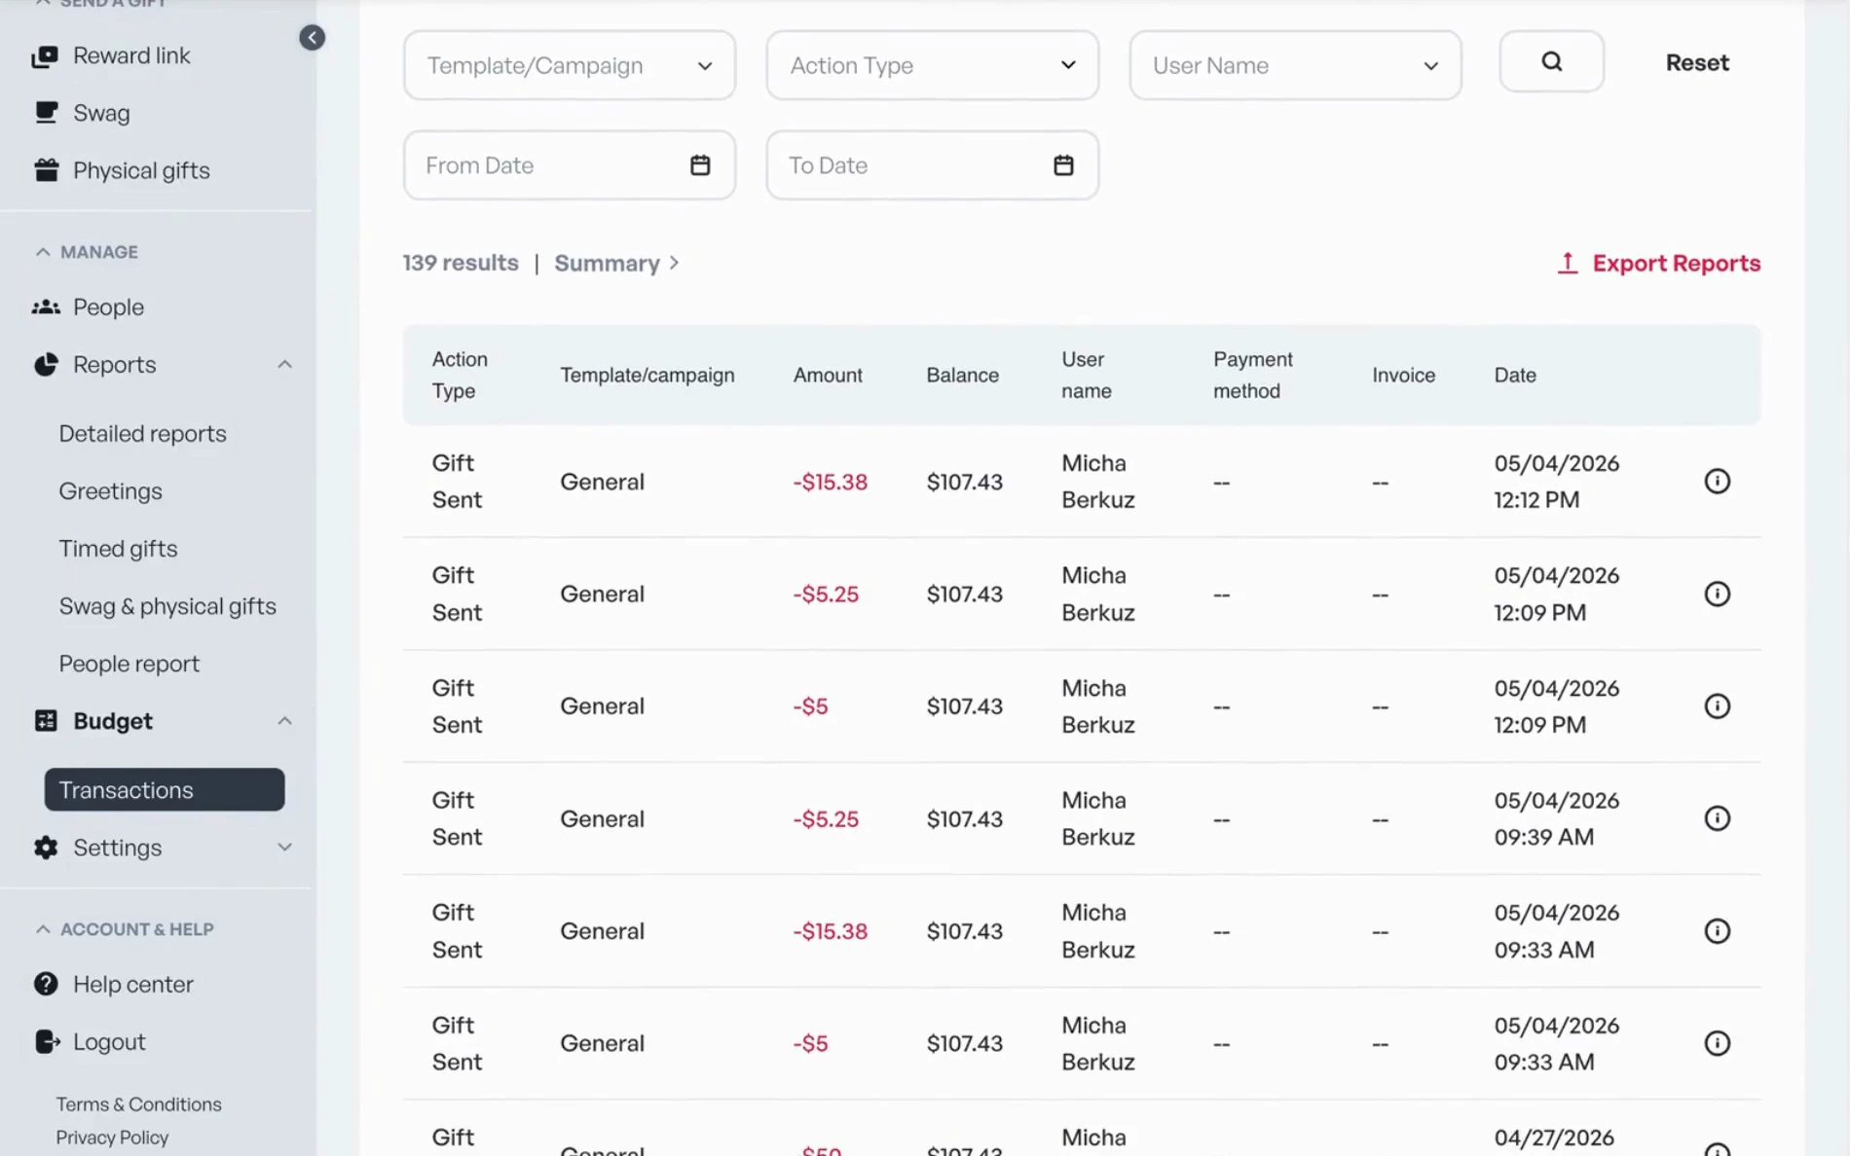Open Timed gifts report
Screen dimensions: 1850x1156
(118, 549)
